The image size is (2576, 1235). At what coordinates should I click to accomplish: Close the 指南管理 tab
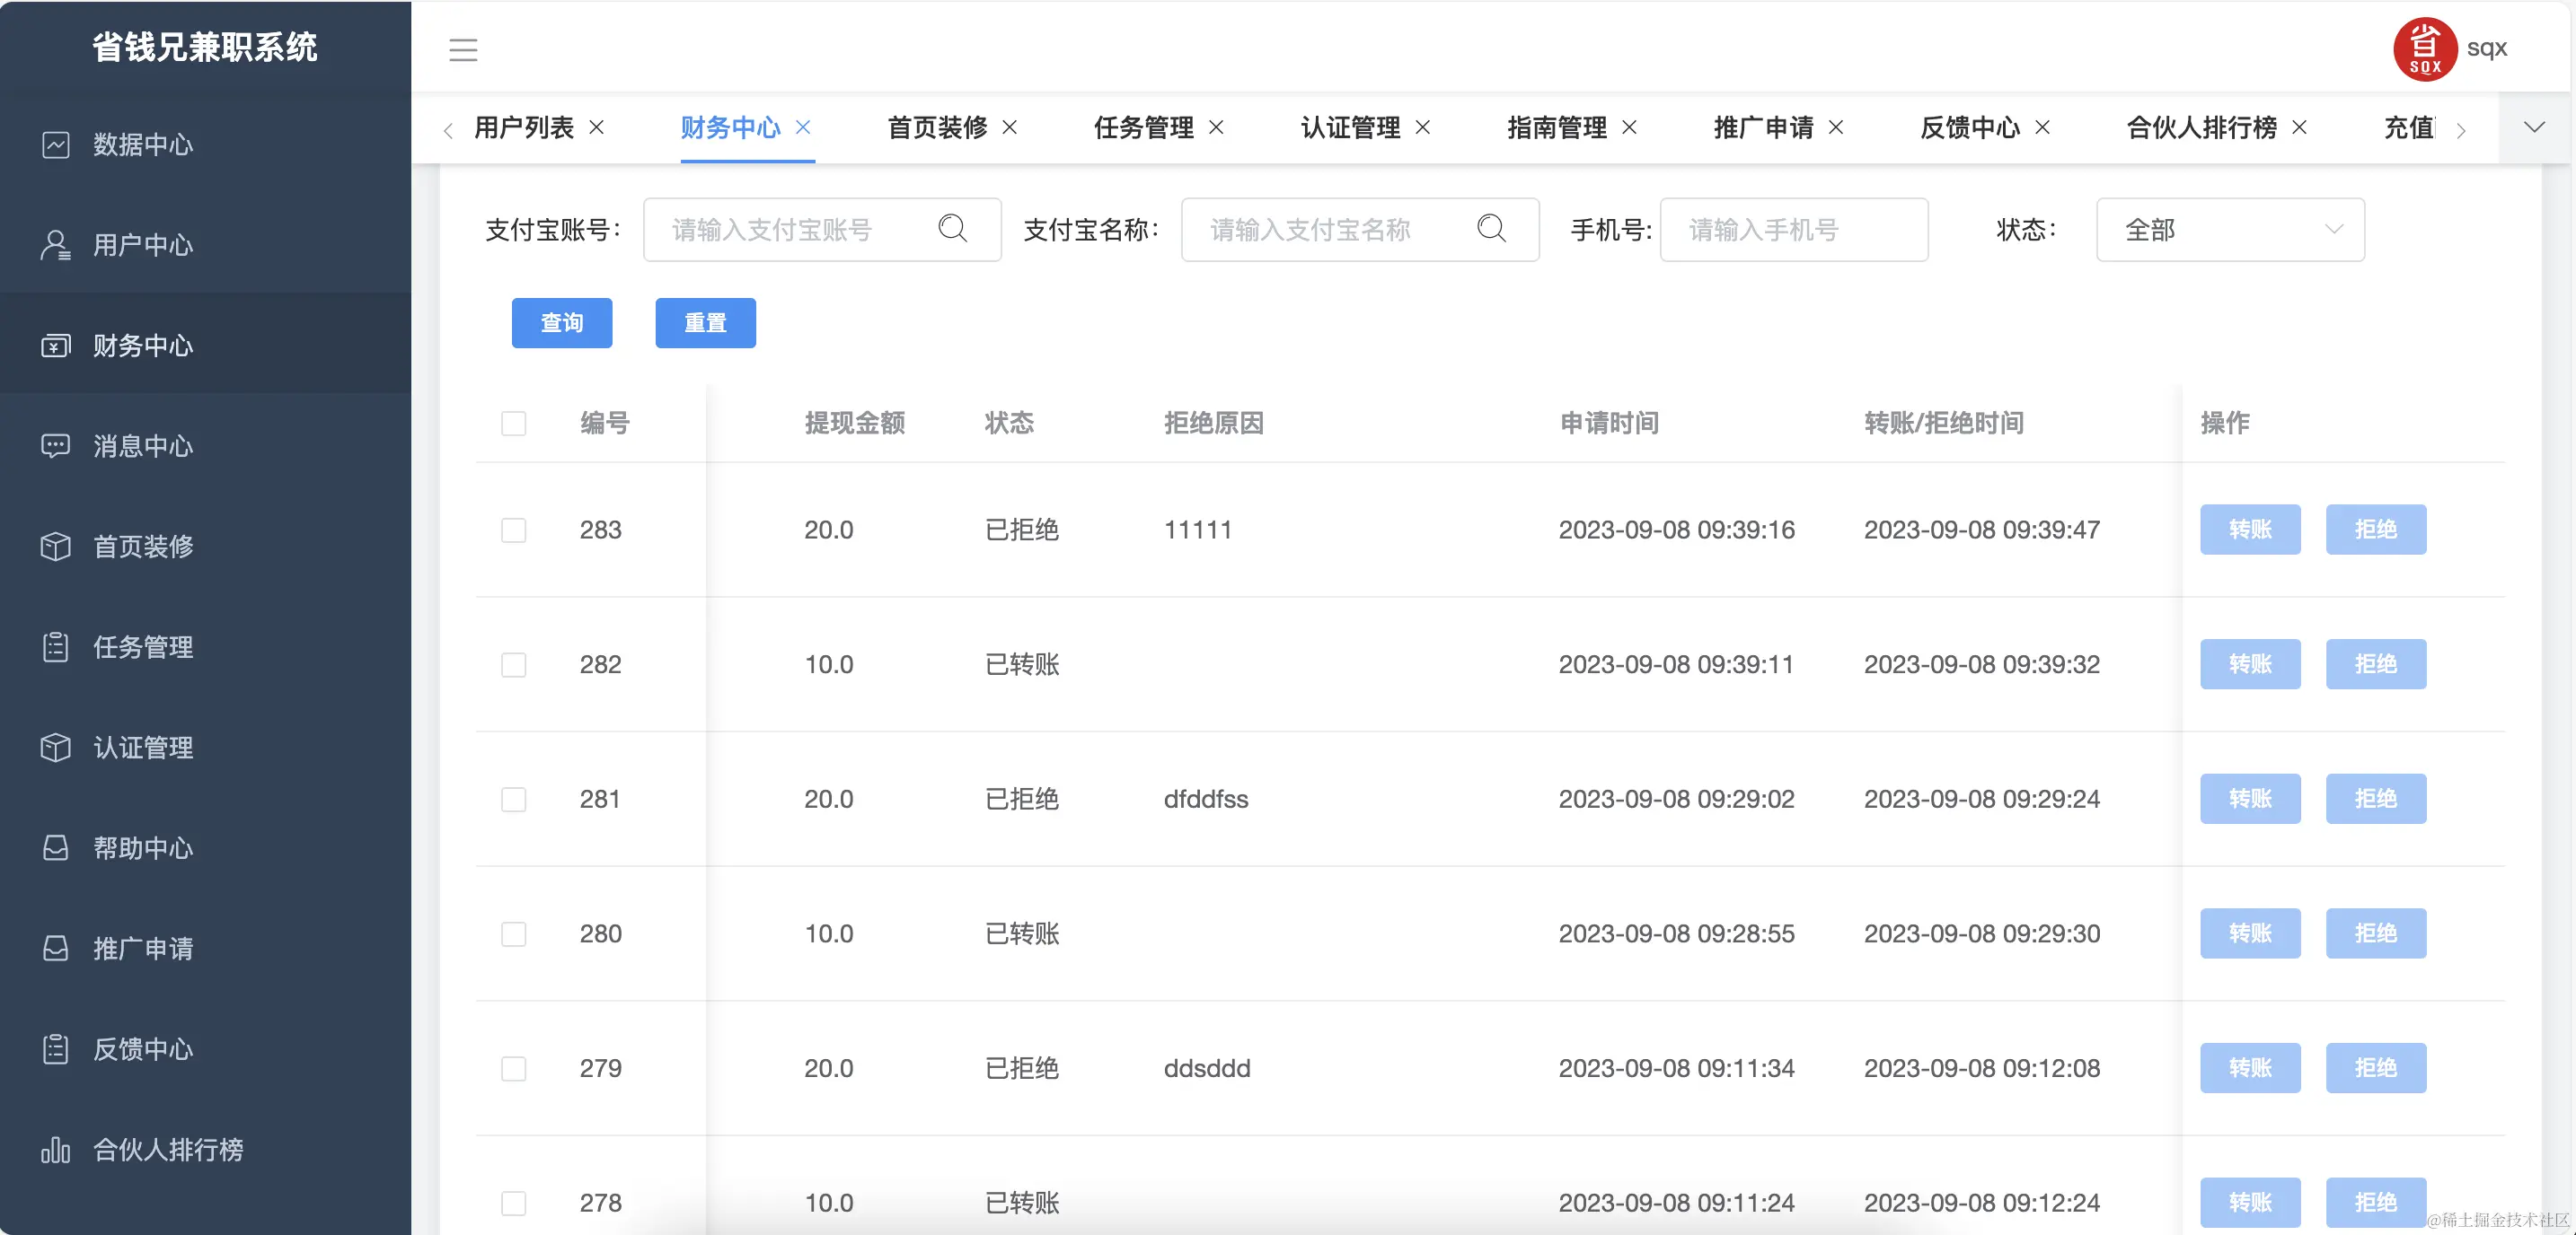point(1629,127)
